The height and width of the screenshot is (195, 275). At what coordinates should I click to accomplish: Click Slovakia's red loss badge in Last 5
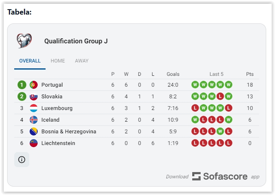point(220,97)
